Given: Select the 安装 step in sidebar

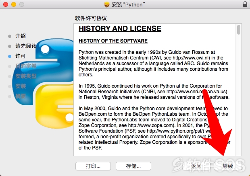Looking at the screenshot, I should (x=21, y=86).
